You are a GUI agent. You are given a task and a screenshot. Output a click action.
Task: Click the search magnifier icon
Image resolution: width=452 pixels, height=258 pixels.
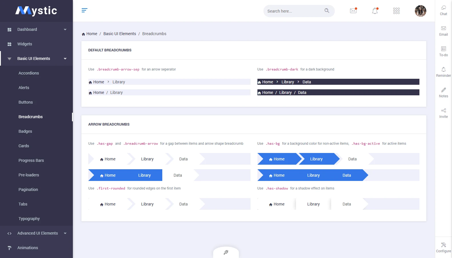tap(327, 11)
